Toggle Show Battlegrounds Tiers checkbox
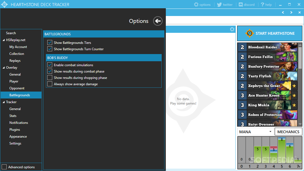 click(x=50, y=42)
